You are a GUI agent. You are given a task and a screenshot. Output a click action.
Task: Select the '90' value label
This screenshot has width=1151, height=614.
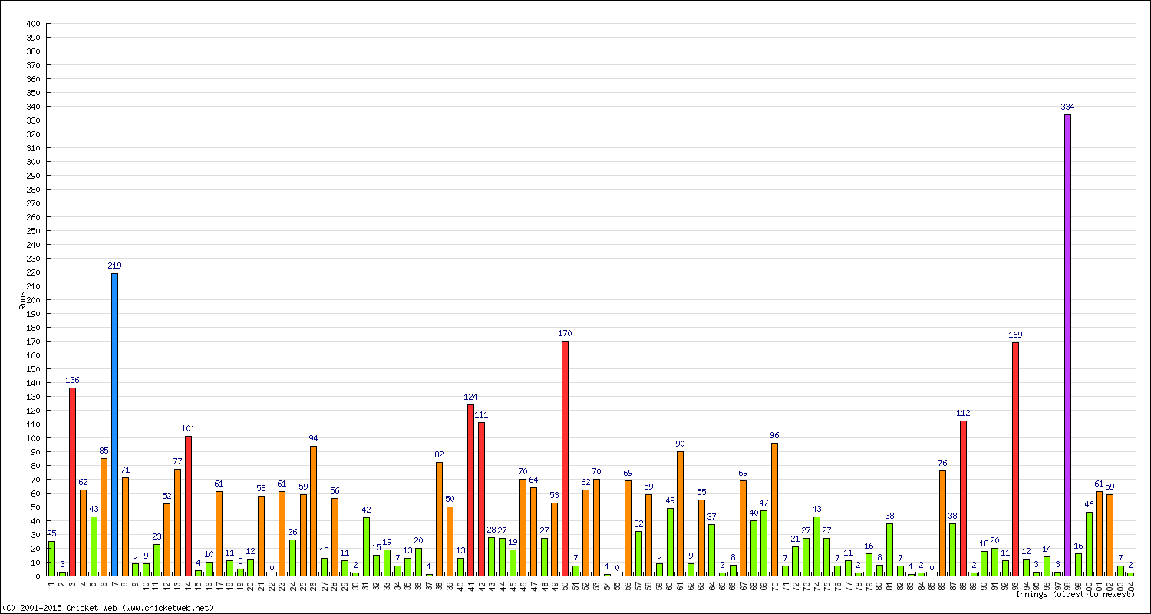680,444
